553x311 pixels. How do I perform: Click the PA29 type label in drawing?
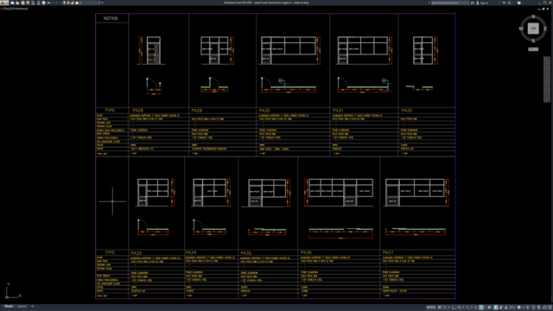(196, 111)
